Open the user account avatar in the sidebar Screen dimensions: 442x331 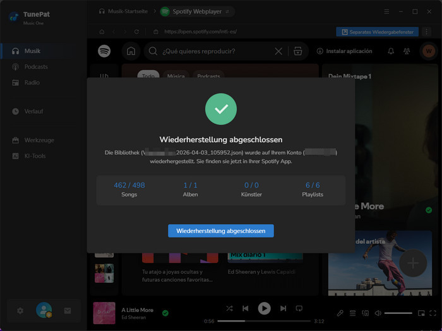(x=44, y=310)
